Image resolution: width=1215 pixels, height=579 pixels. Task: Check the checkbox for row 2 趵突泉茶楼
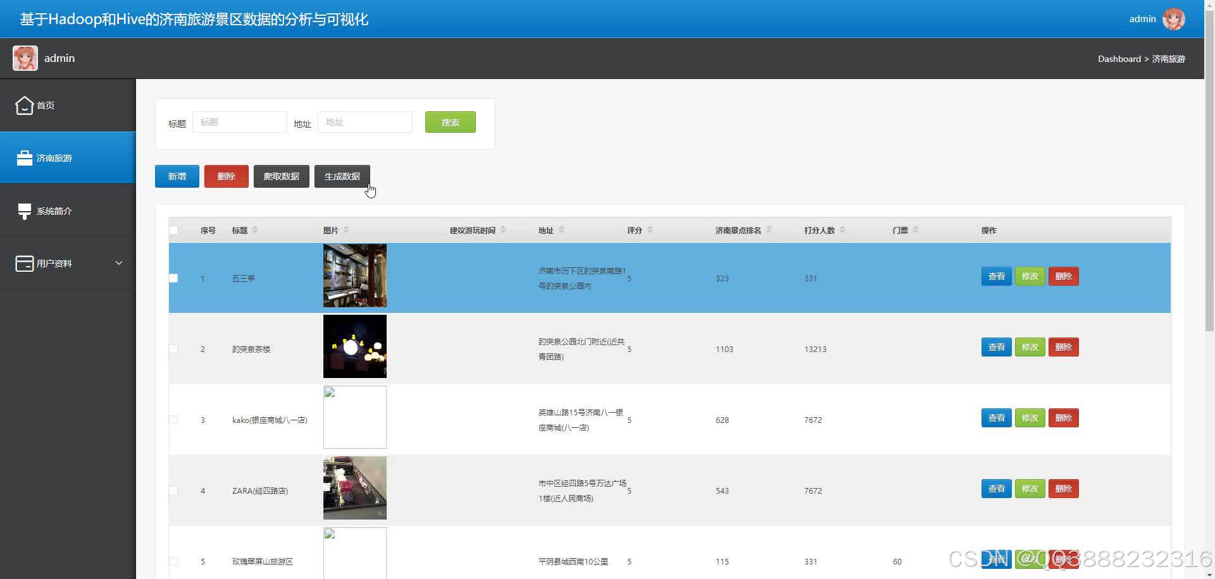click(x=174, y=348)
